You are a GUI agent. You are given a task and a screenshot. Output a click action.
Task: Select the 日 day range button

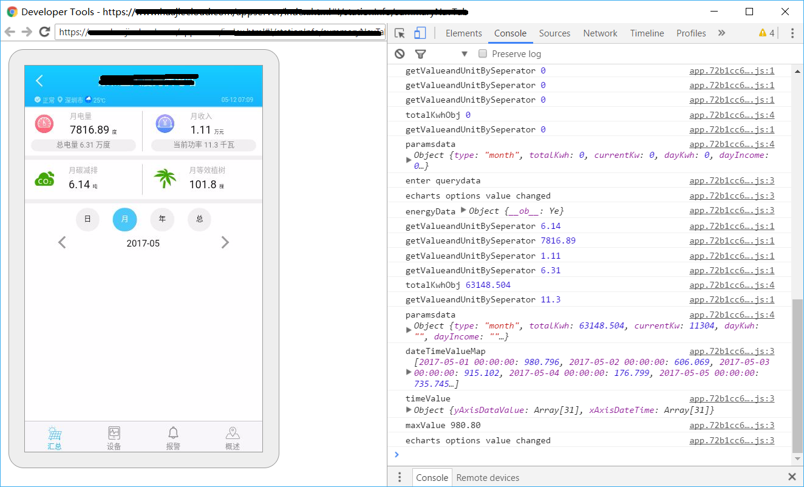87,219
